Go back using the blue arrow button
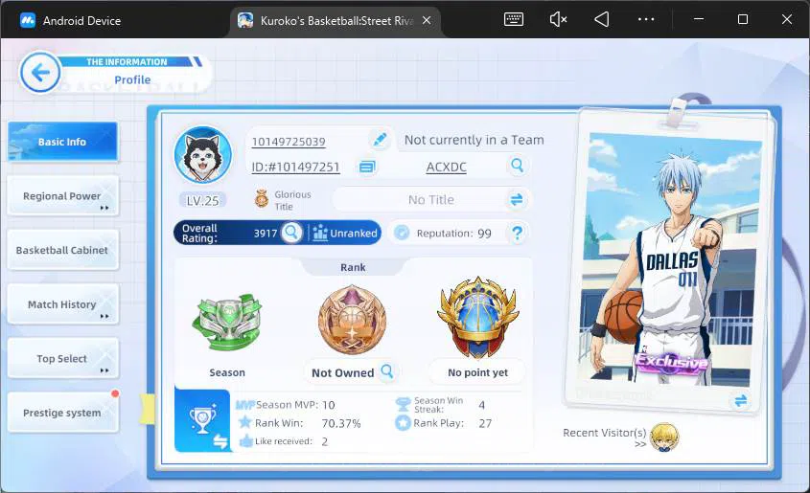Viewport: 810px width, 493px height. point(40,73)
